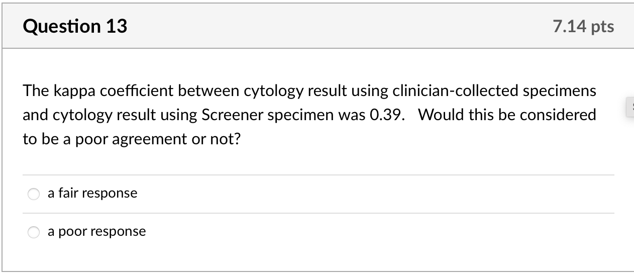This screenshot has width=634, height=274.
Task: Click the word 'considered' ending the second line
Action: click(558, 115)
